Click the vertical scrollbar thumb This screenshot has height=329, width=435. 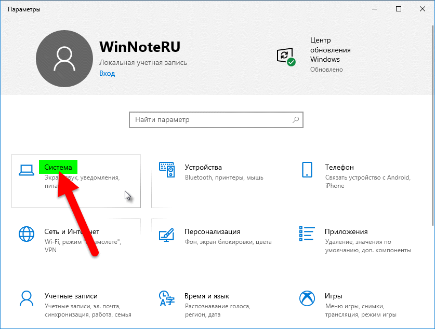point(433,126)
